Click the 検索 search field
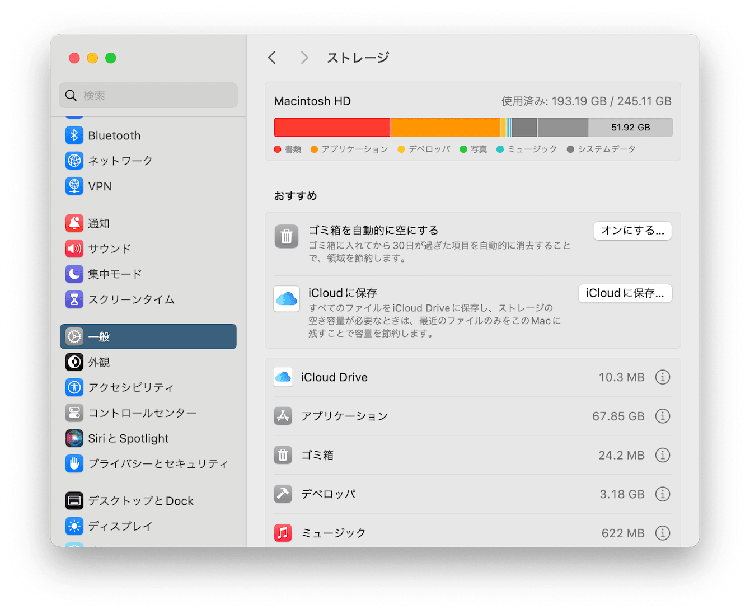Image resolution: width=750 pixels, height=614 pixels. click(148, 96)
